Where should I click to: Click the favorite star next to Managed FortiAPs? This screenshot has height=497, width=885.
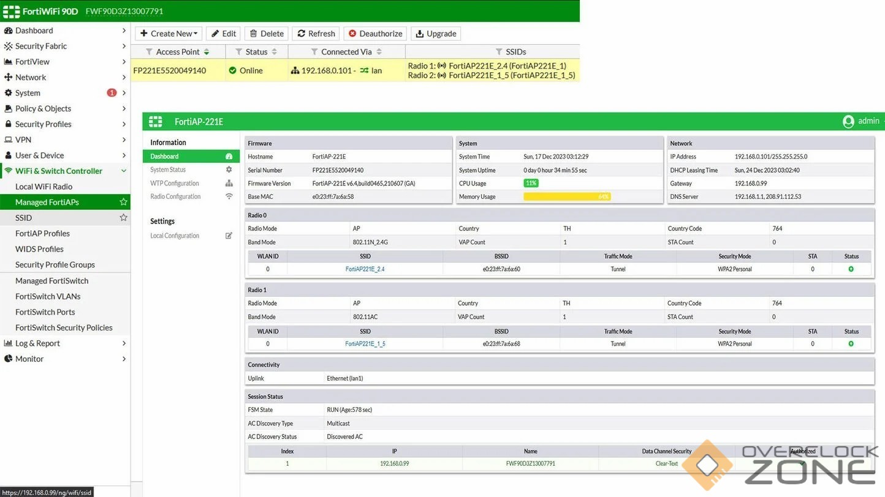(x=123, y=202)
